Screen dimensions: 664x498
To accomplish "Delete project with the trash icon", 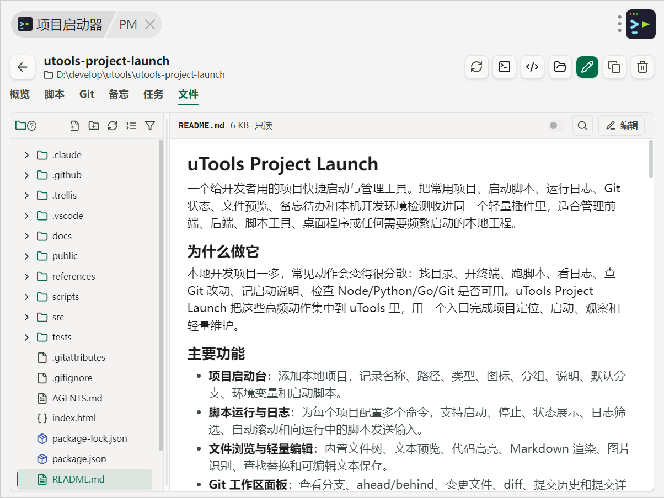I will (642, 67).
